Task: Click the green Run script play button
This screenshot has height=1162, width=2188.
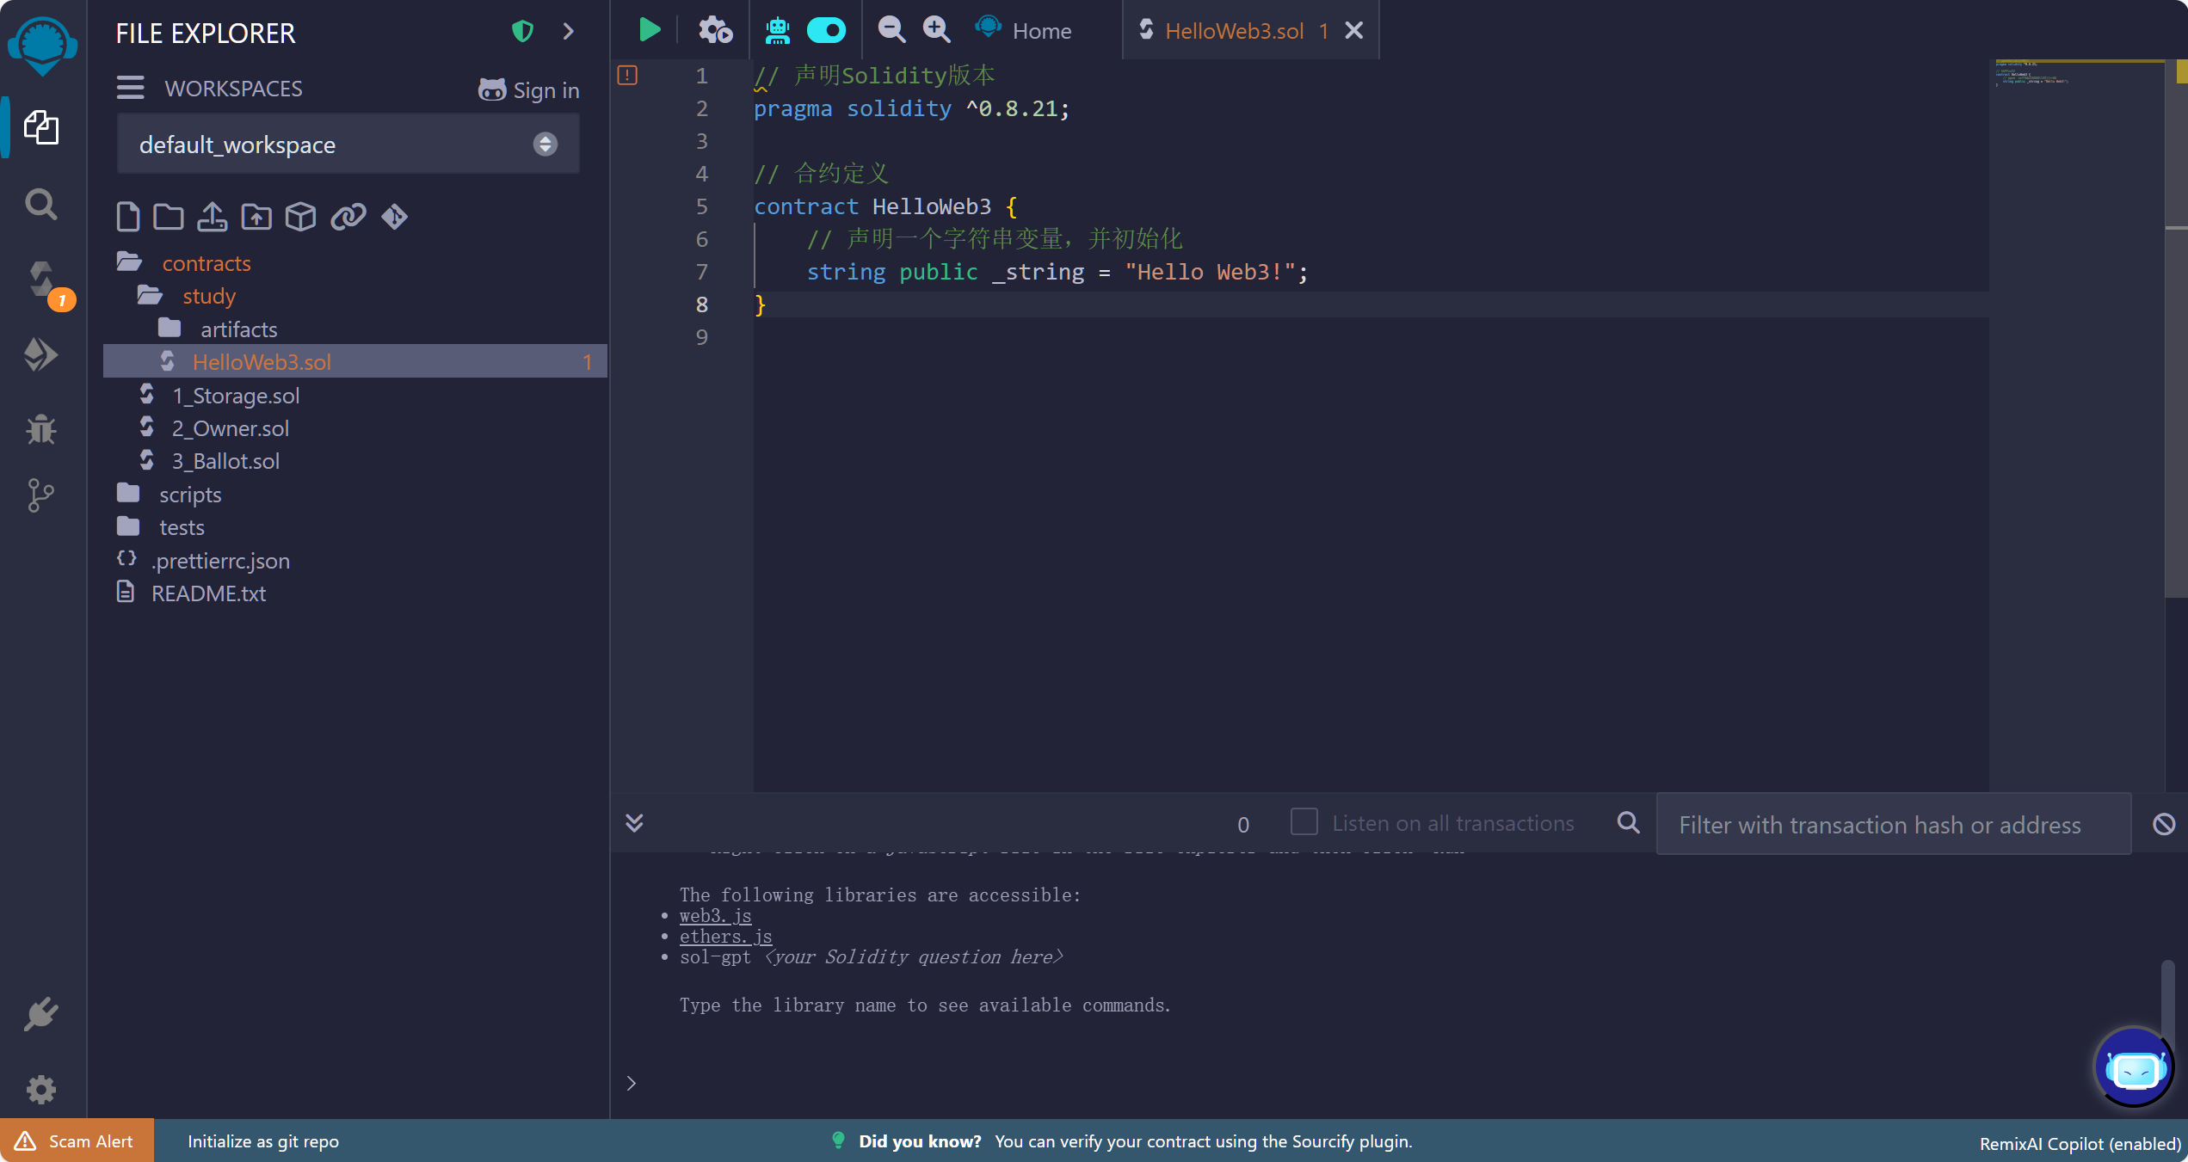Action: pos(650,30)
